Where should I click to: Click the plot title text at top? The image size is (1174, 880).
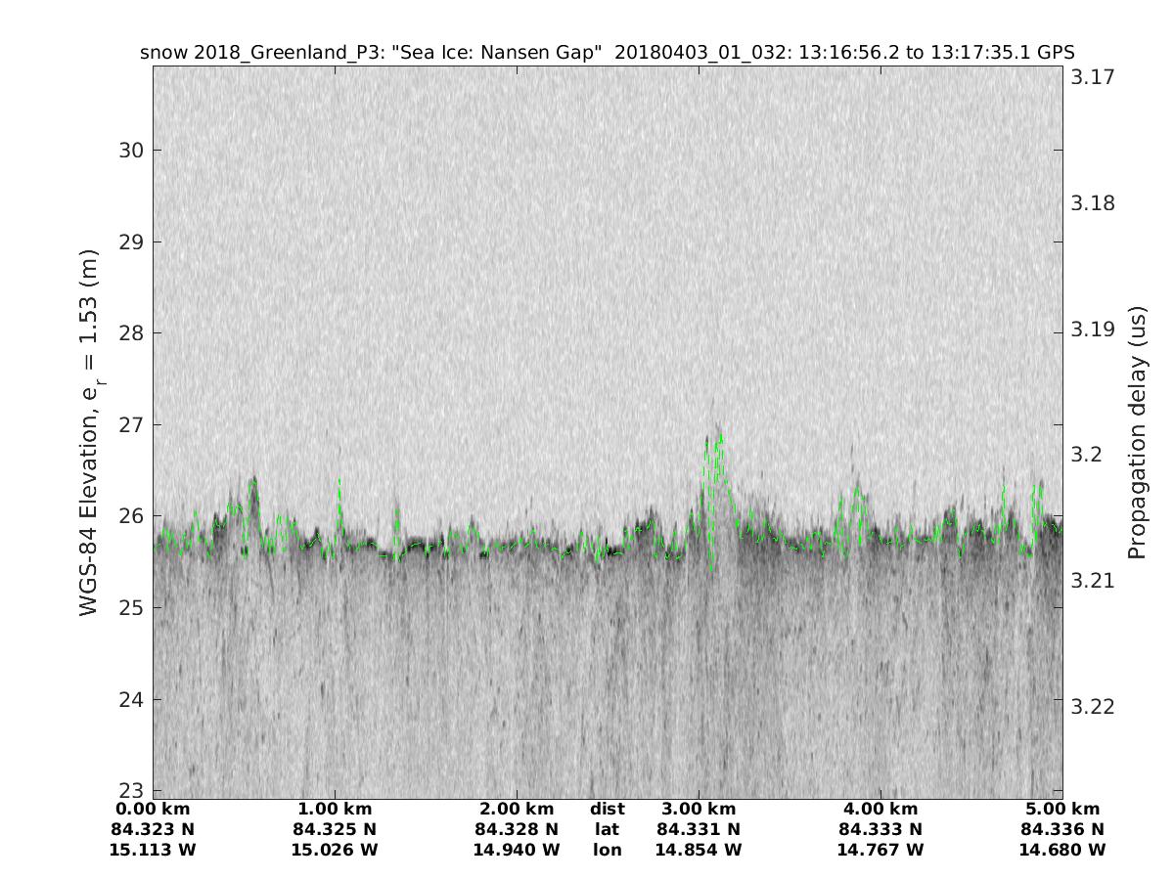coord(607,53)
